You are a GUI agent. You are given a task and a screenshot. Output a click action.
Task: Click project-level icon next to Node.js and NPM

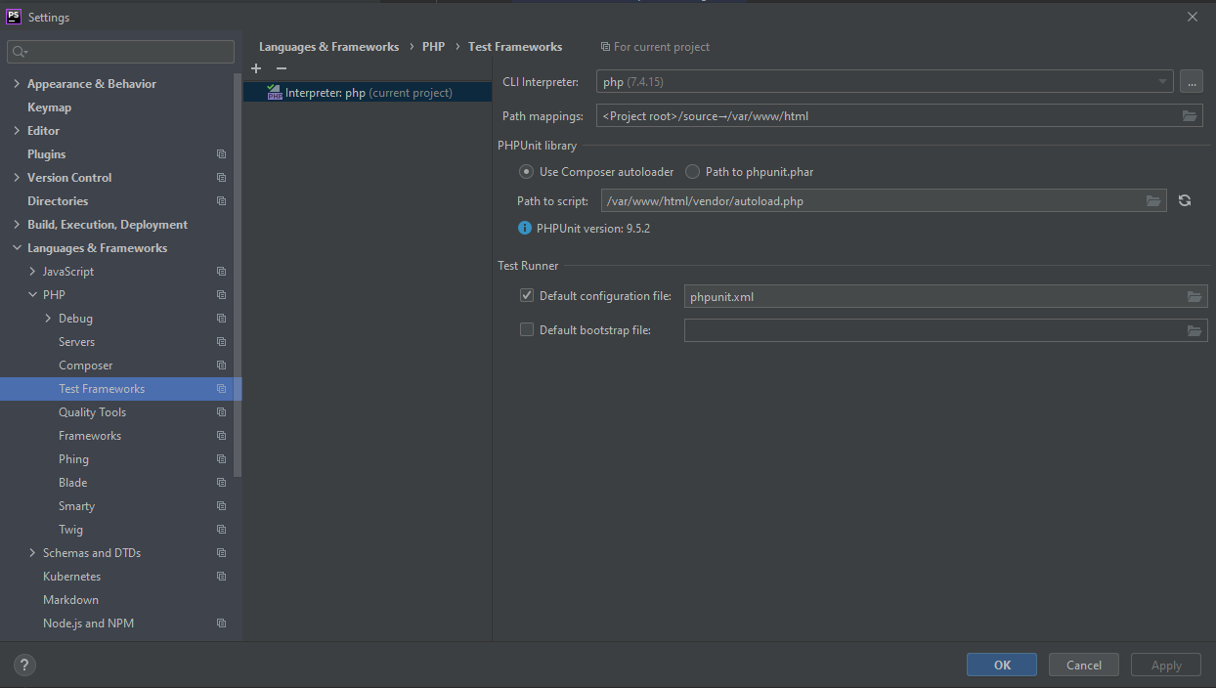(x=221, y=623)
